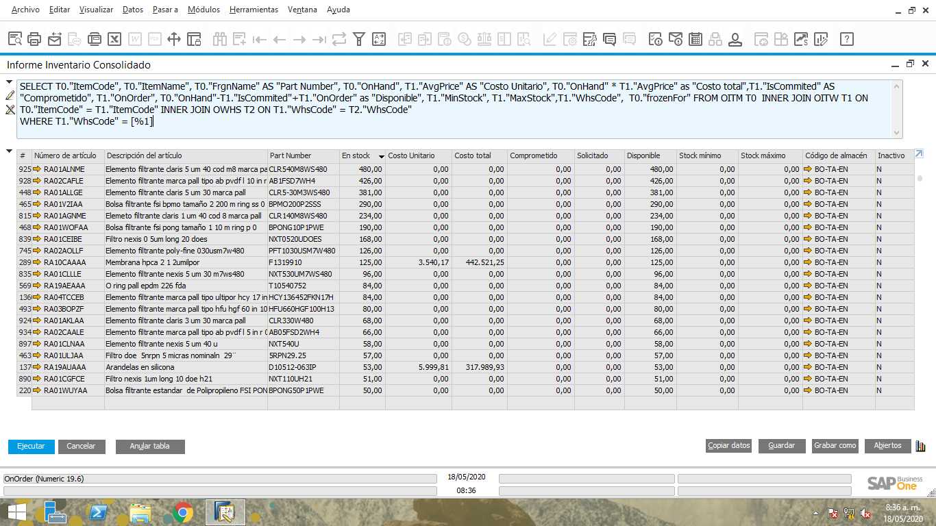The image size is (936, 526).
Task: Select the item code RA01ALNME
Action: point(64,169)
